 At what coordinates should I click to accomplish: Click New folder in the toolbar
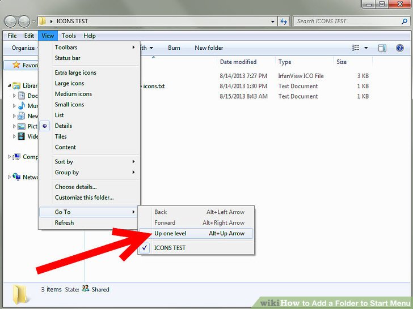(x=209, y=48)
